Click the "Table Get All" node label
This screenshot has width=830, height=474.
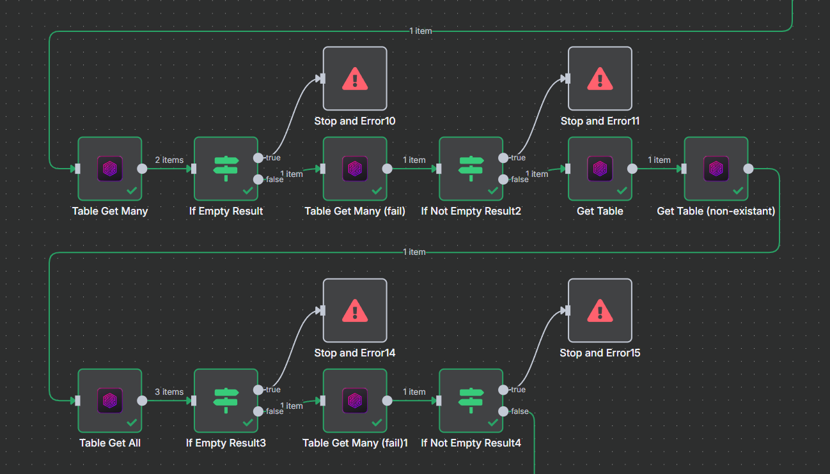click(110, 443)
